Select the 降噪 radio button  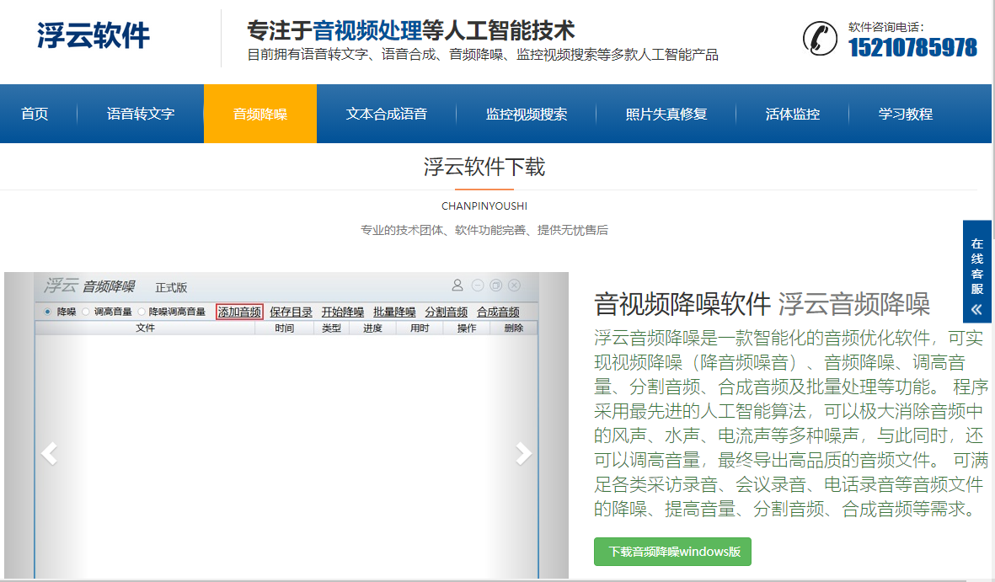(x=47, y=312)
